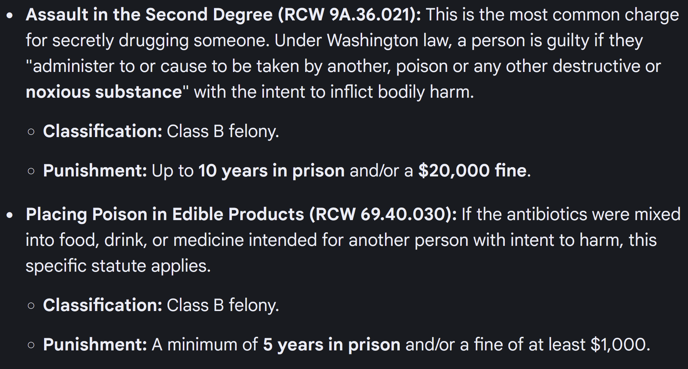The height and width of the screenshot is (369, 688).
Task: Click the "Punishment:" label before "Up to 10 years"
Action: coord(95,171)
